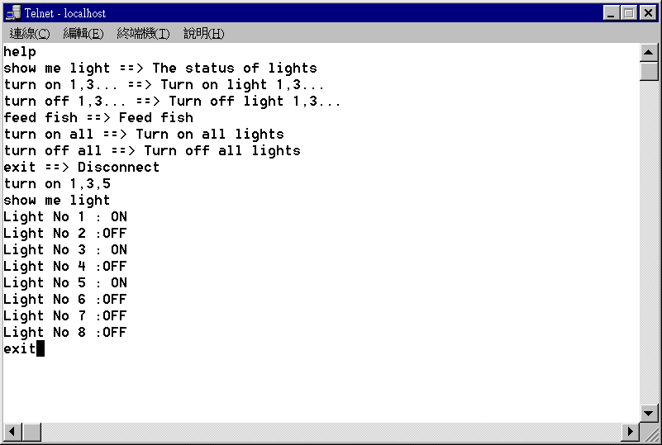Click the 'Light No 2 :OFF' line
The width and height of the screenshot is (662, 445).
click(65, 234)
